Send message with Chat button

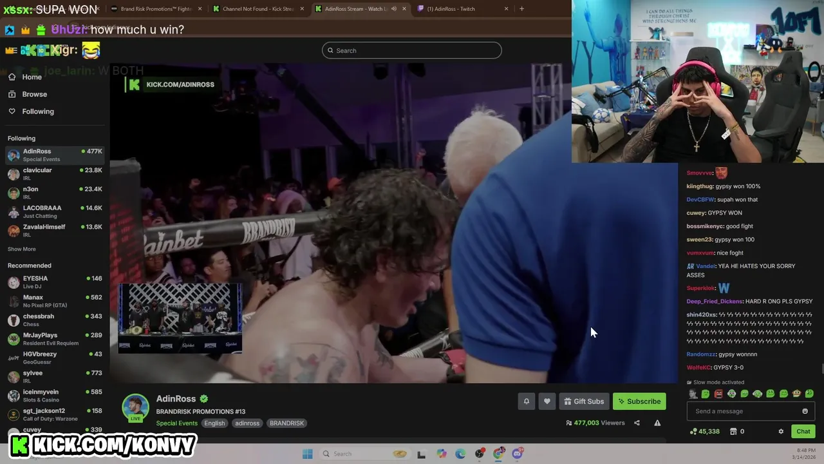click(x=803, y=431)
